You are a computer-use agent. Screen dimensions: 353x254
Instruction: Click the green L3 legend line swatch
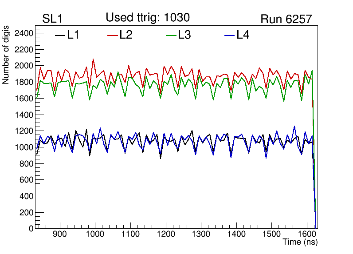[x=171, y=36]
